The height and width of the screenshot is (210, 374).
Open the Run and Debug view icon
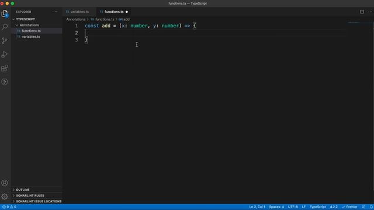5,54
